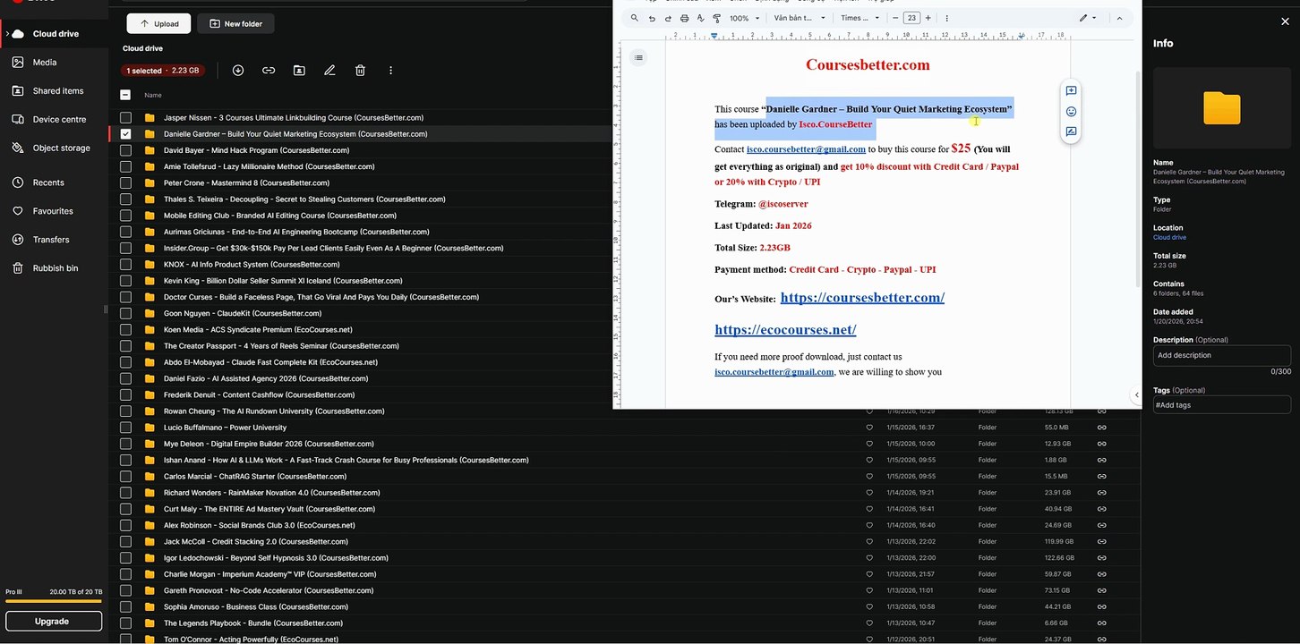Open Docs toolbar three-dot overflow menu
This screenshot has height=644, width=1300.
click(x=947, y=18)
